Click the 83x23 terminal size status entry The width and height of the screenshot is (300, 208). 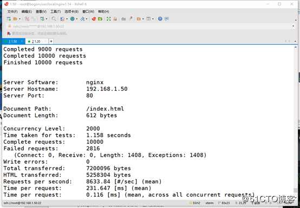[x=224, y=203]
